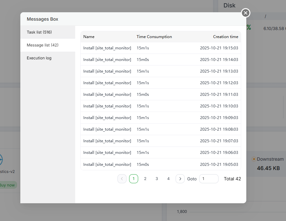Select the message created at 19:05:03
Image resolution: width=286 pixels, height=221 pixels.
click(x=160, y=165)
